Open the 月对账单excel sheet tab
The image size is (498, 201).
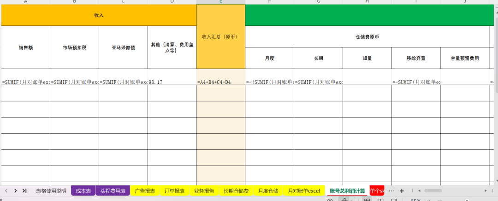click(x=303, y=191)
